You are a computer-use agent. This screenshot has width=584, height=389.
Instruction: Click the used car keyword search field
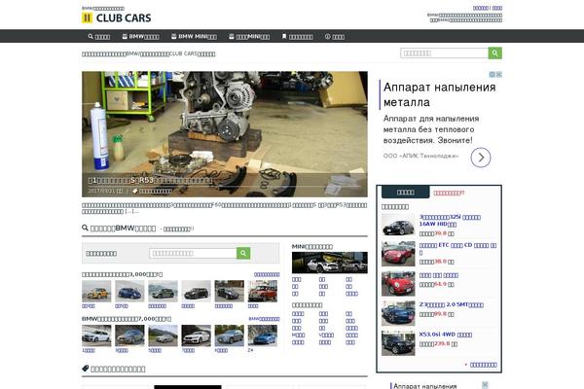click(193, 253)
